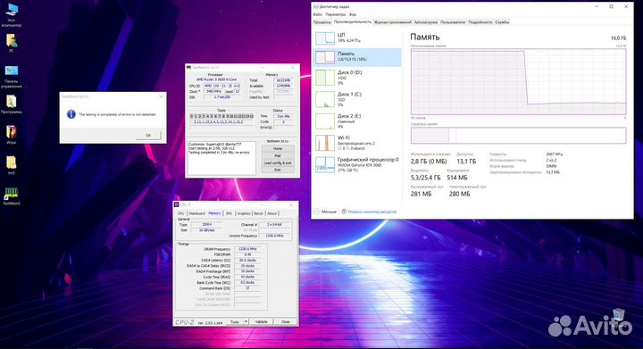
Task: Open the Открыть монитор ресурсов link
Action: (372, 212)
